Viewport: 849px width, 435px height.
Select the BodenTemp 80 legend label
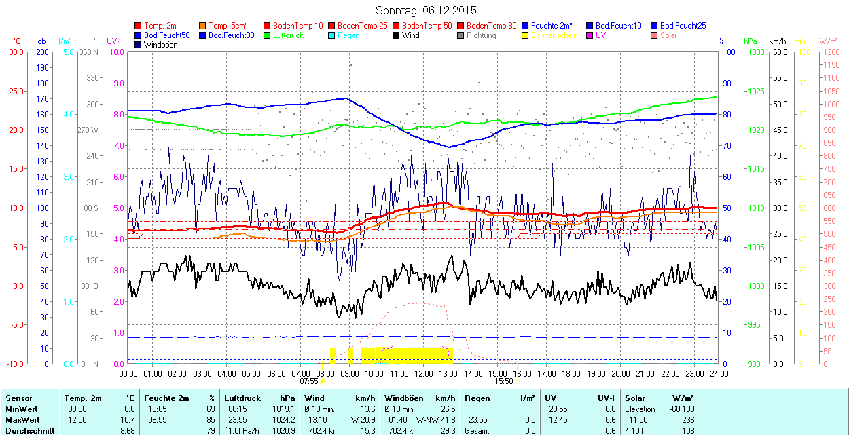click(491, 26)
